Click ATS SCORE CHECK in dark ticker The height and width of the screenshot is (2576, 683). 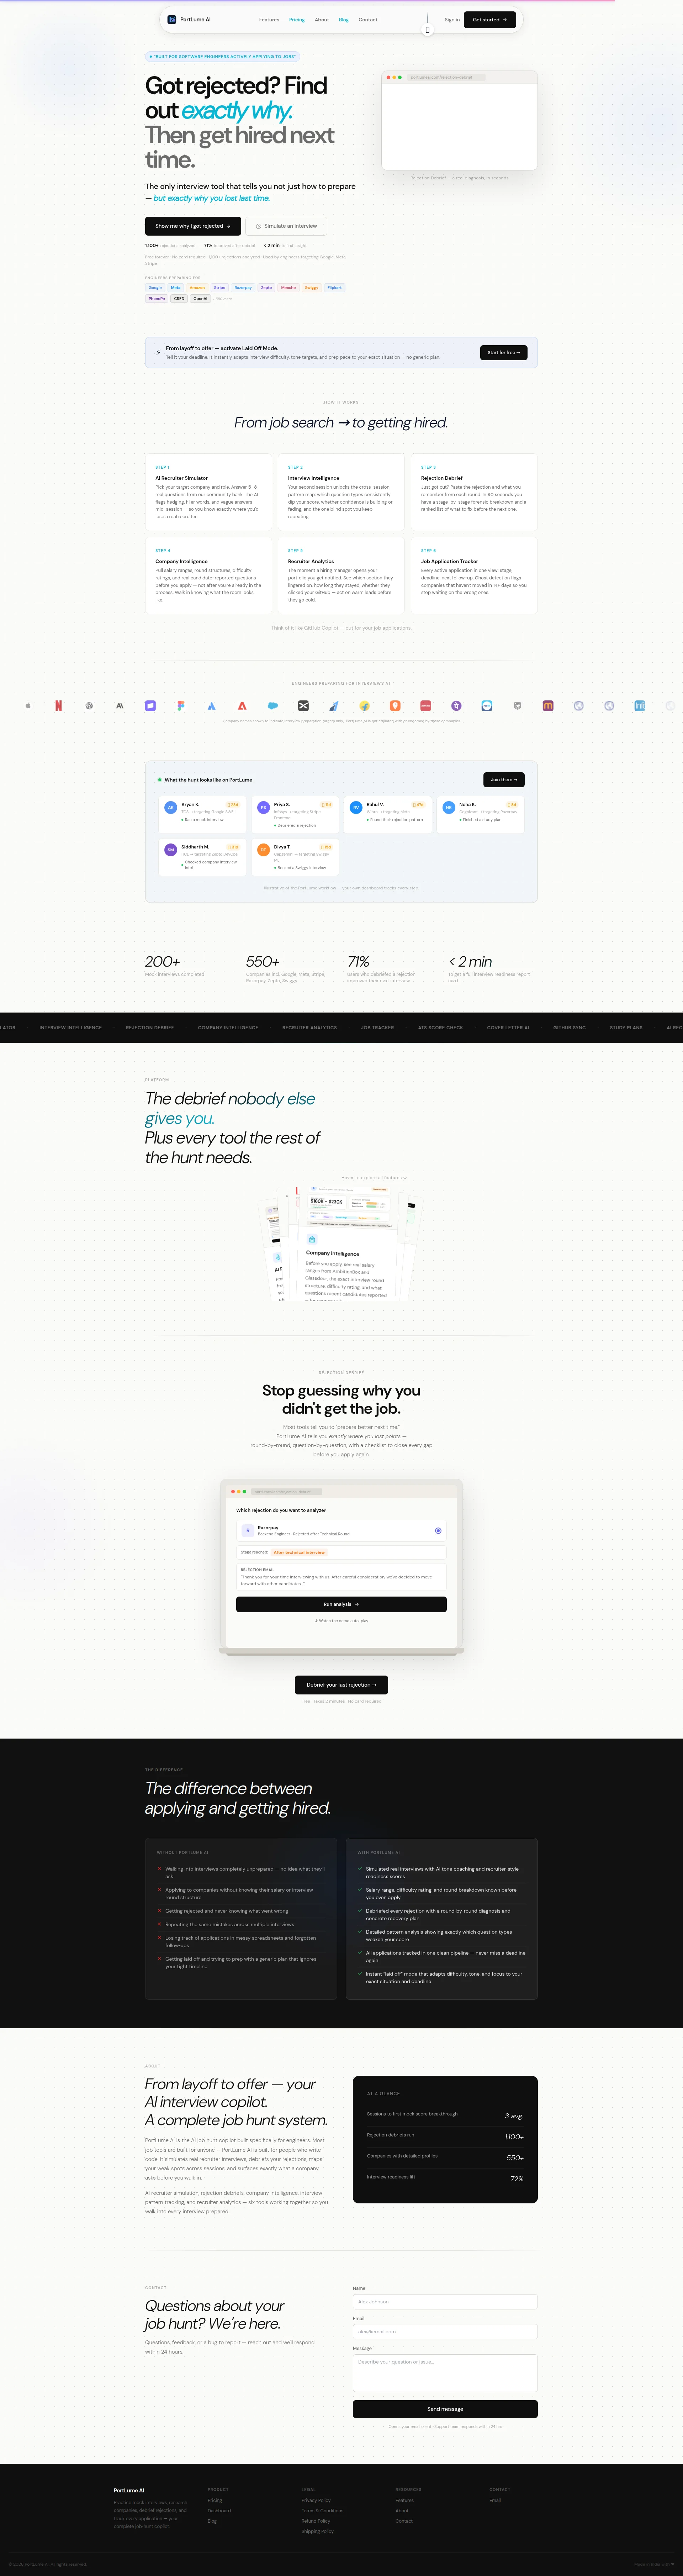coord(440,1027)
